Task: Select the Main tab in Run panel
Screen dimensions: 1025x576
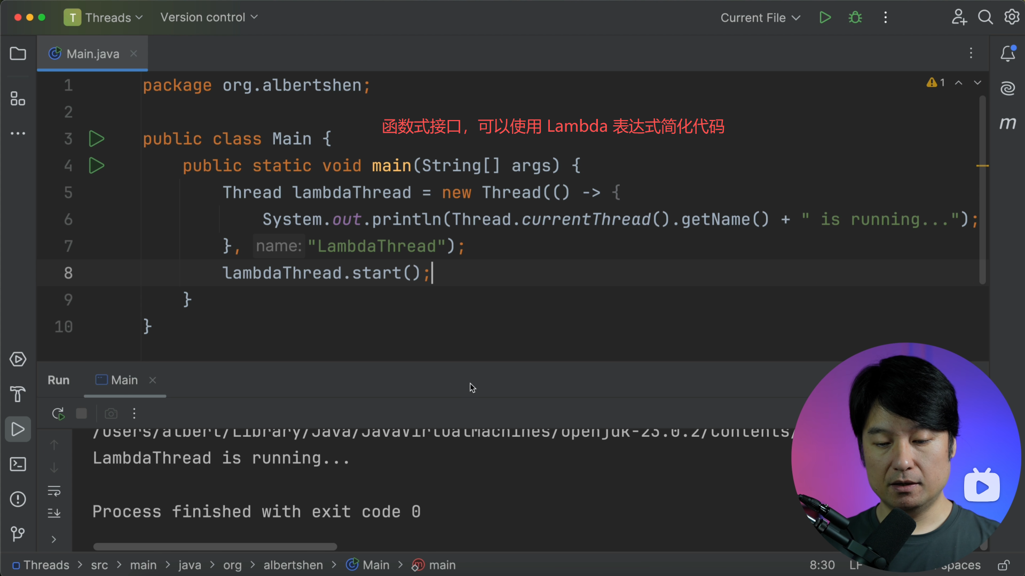Action: pyautogui.click(x=124, y=380)
